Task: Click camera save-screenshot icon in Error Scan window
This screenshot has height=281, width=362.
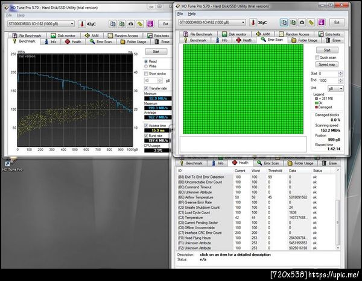Action: [302, 22]
